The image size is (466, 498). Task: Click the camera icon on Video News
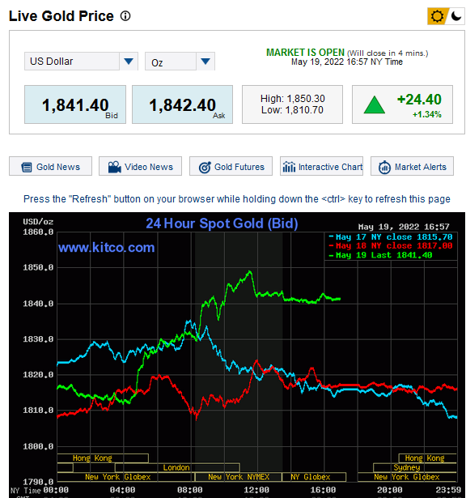[115, 167]
